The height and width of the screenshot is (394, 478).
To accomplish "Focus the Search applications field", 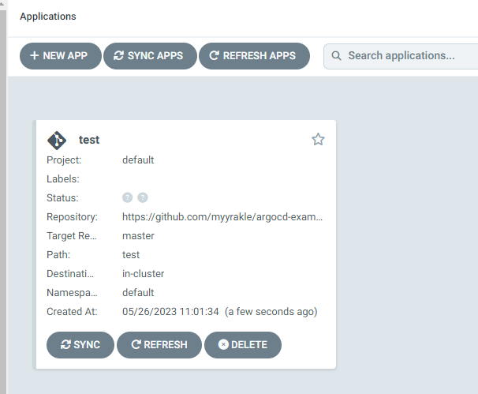I will 406,56.
